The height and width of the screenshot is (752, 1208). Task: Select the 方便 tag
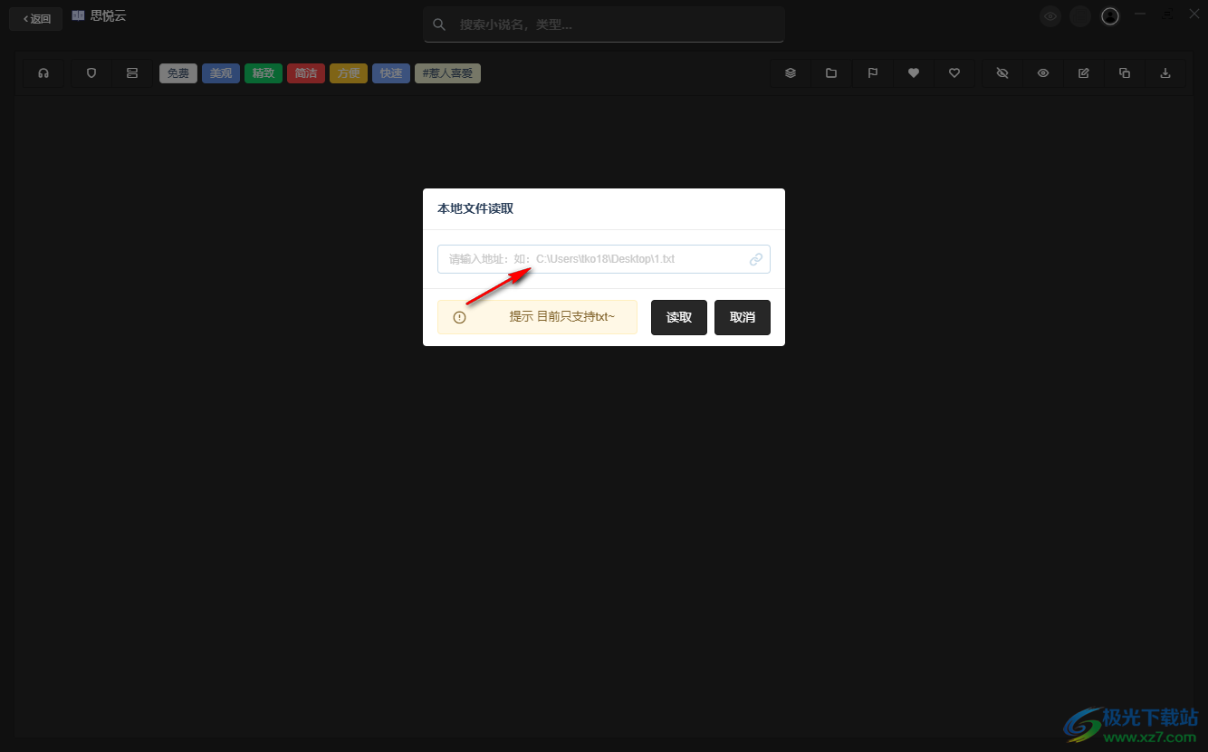[x=349, y=73]
